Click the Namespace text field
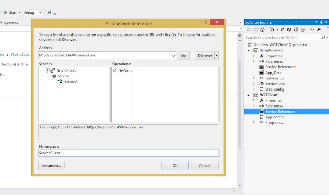This screenshot has width=329, height=195. 129,153
